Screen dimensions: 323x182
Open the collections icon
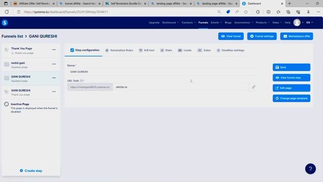[x=288, y=12]
